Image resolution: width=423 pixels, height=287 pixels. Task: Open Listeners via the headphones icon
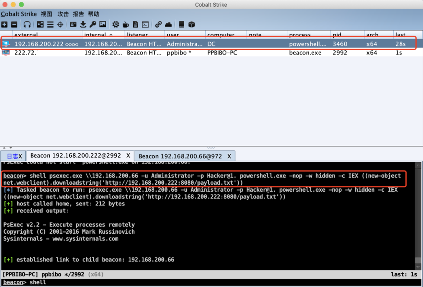point(27,25)
